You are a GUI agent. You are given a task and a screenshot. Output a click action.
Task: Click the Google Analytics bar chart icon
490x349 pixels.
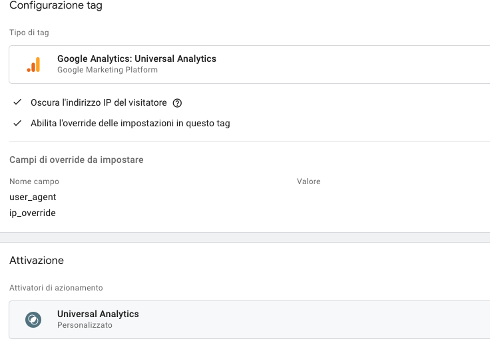(x=33, y=64)
